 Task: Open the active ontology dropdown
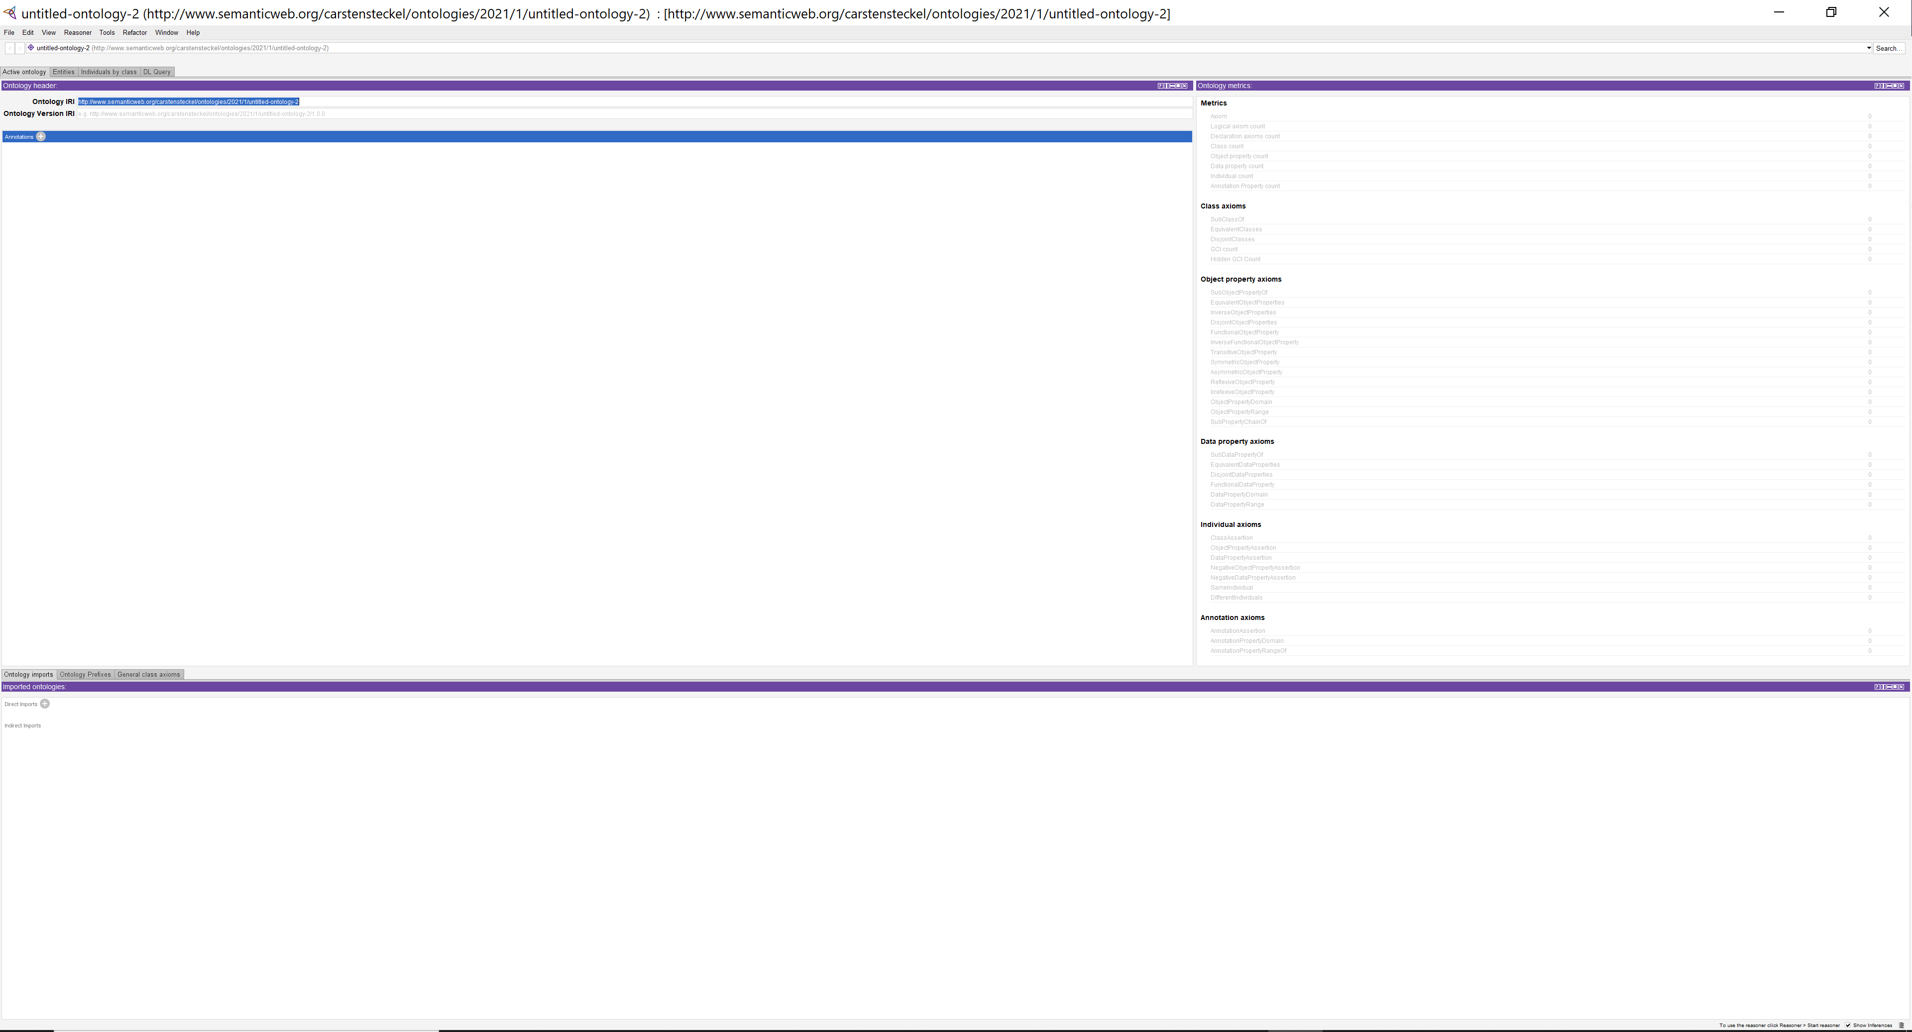tap(1869, 47)
